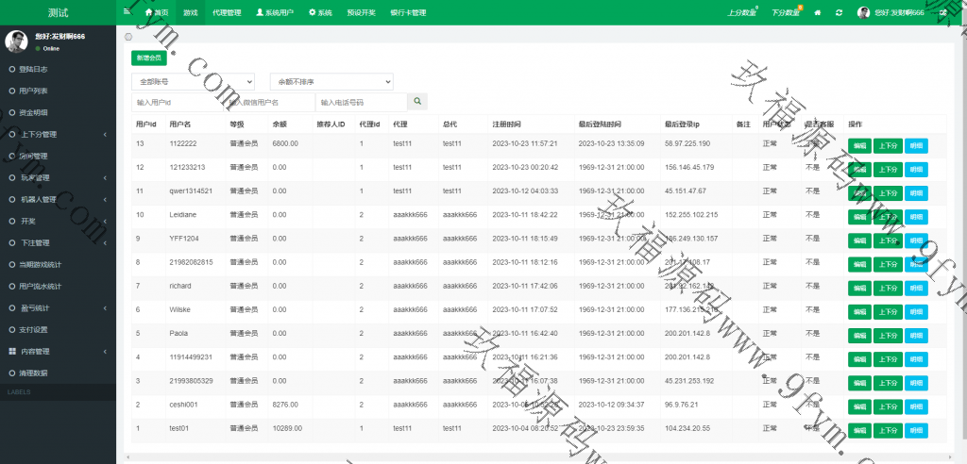Expand the 机器人管理 sidebar menu
The height and width of the screenshot is (464, 967).
click(57, 199)
